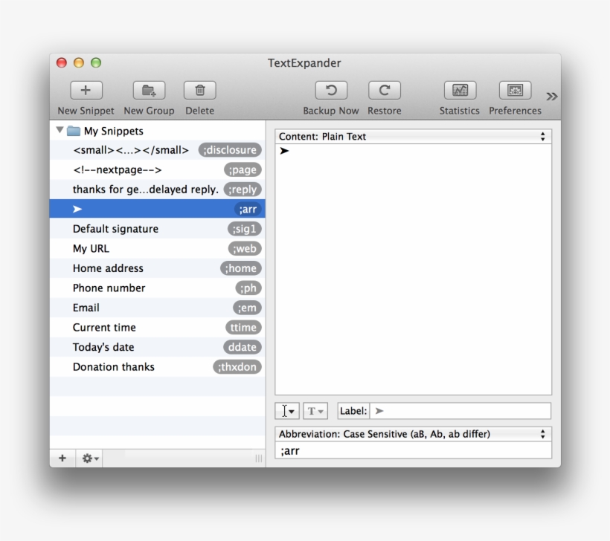Open the gear action menu
Viewport: 610px width, 541px height.
point(89,458)
